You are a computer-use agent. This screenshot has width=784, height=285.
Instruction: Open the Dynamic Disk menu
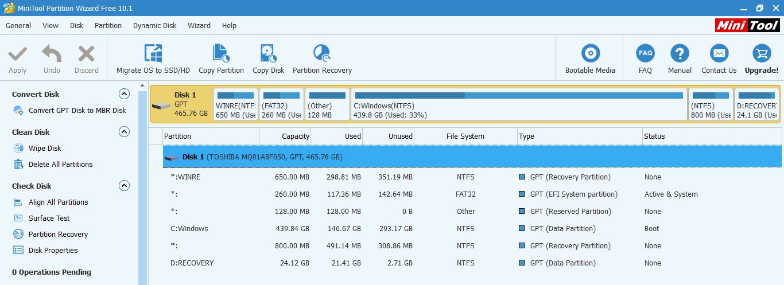coord(155,25)
